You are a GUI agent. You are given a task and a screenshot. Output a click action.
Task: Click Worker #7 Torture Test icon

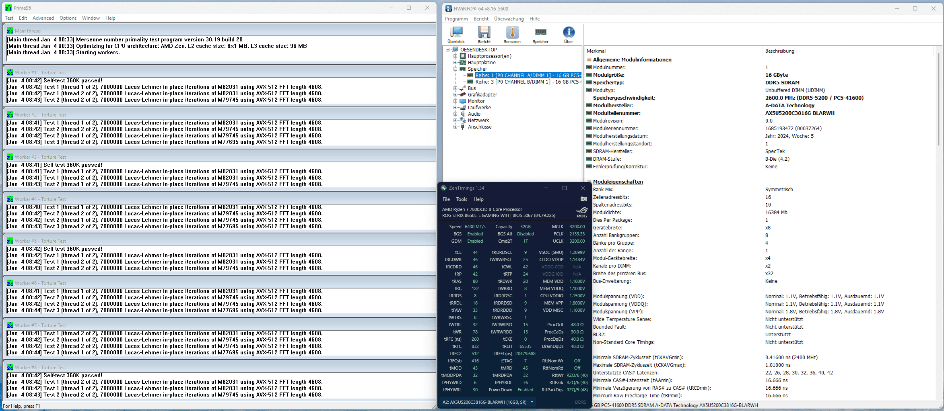click(x=10, y=325)
